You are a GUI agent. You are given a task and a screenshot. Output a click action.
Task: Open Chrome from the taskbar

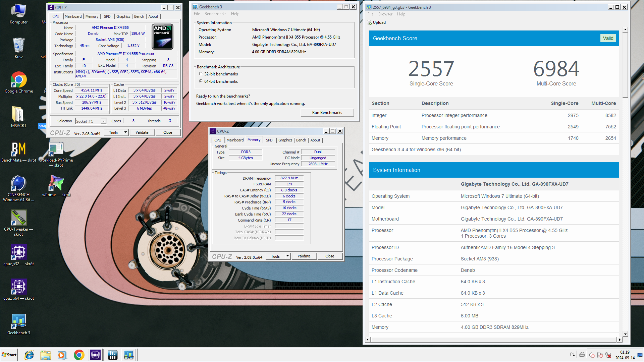[79, 355]
